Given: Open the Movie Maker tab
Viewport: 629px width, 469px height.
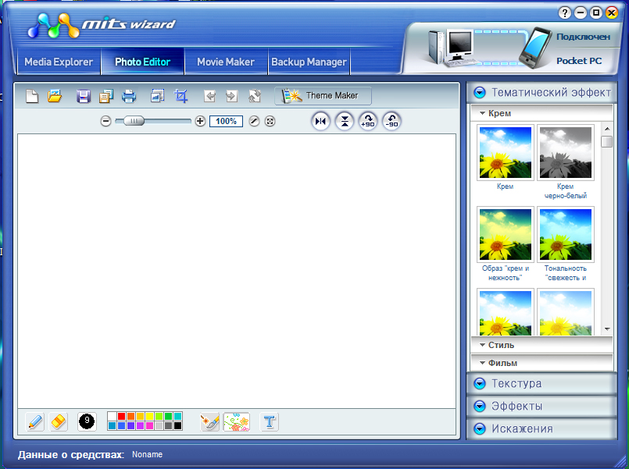Looking at the screenshot, I should coord(226,62).
